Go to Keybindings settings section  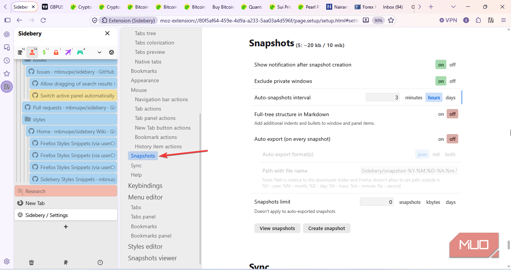tap(145, 186)
